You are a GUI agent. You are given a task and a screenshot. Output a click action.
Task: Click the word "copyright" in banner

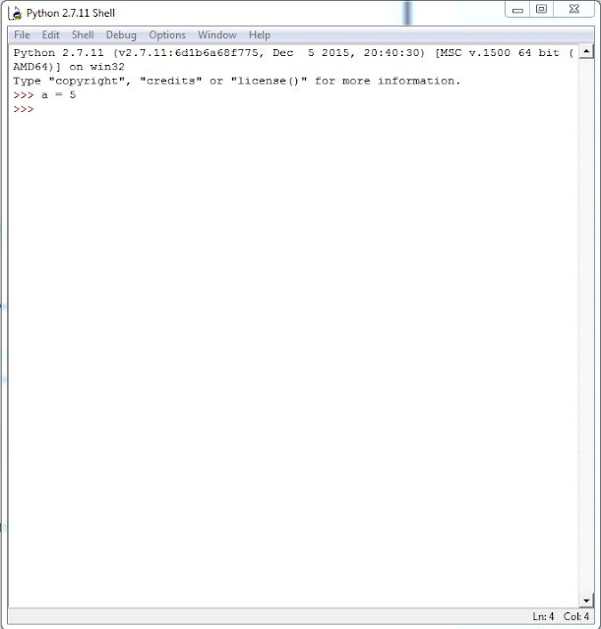coord(87,81)
